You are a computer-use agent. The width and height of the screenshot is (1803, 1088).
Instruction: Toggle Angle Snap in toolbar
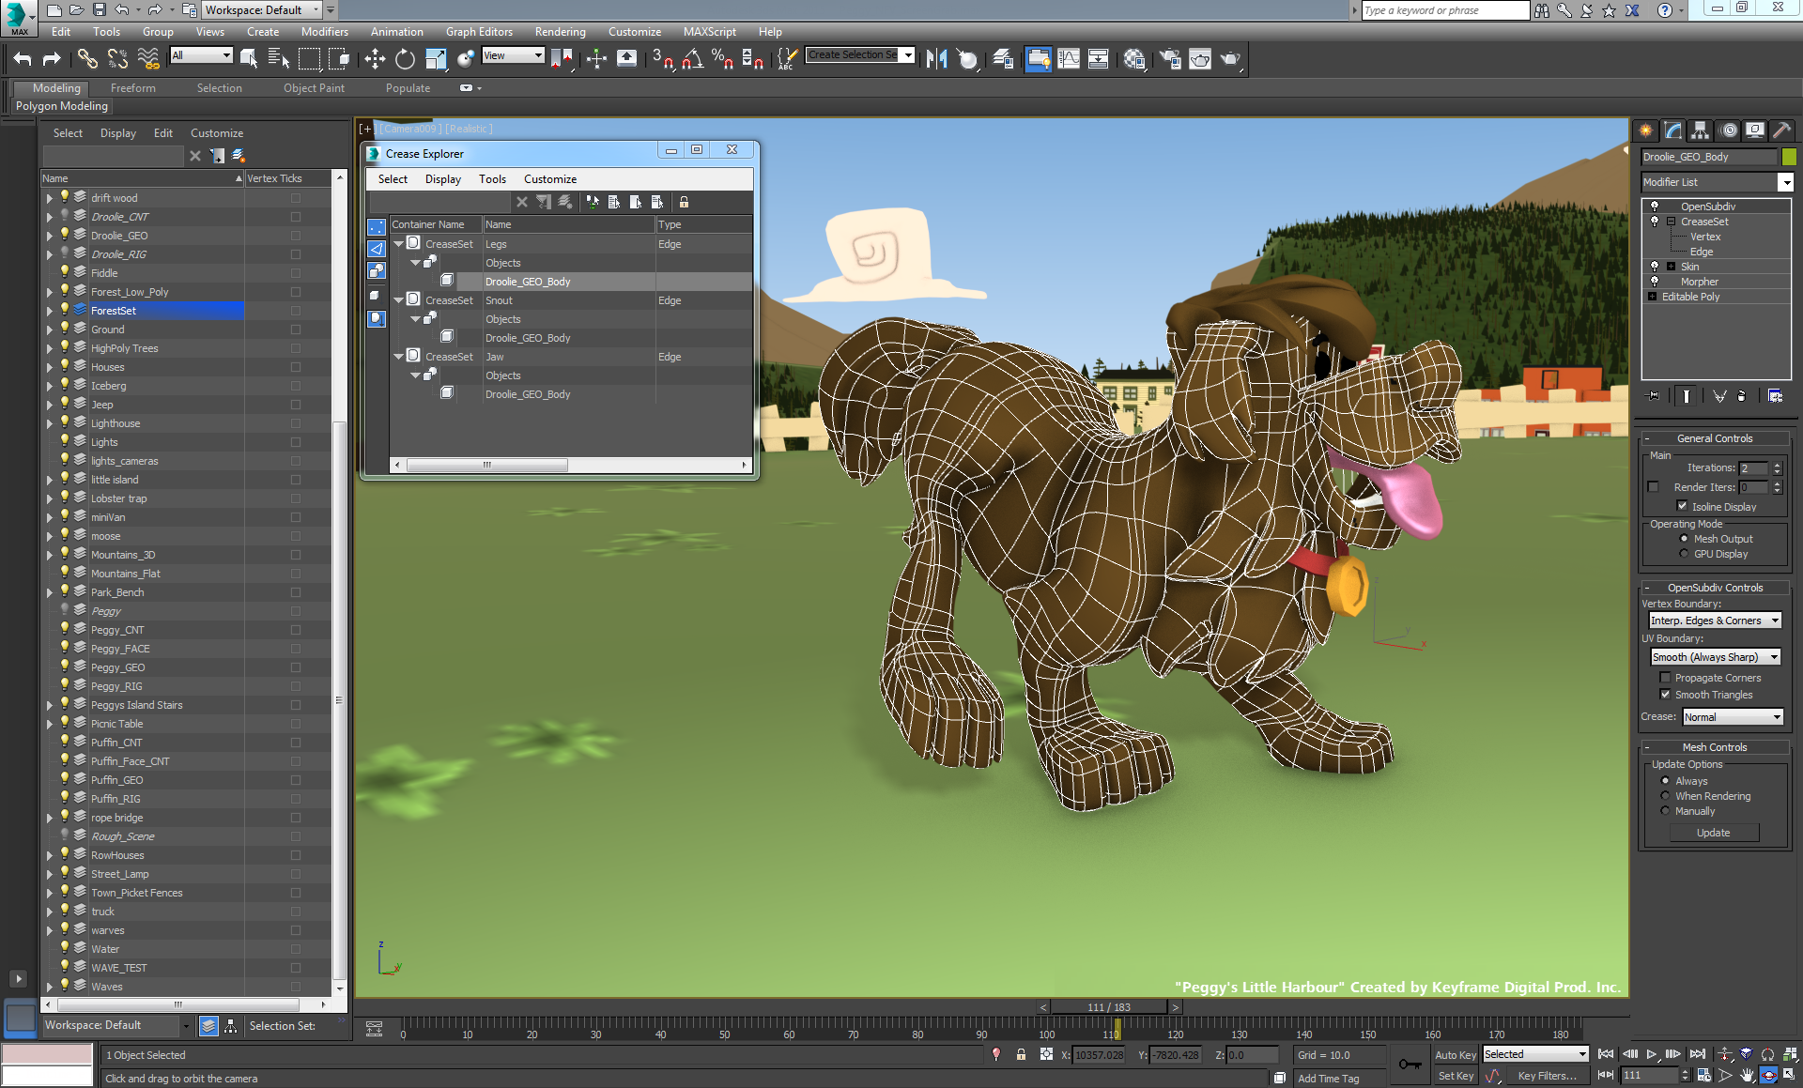(692, 59)
